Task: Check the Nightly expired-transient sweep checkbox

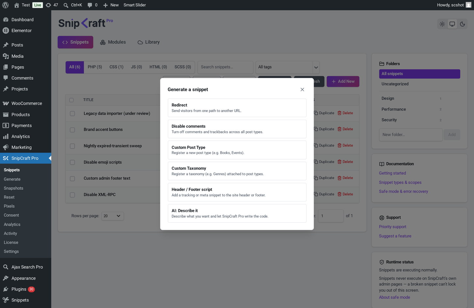Action: pos(72,146)
